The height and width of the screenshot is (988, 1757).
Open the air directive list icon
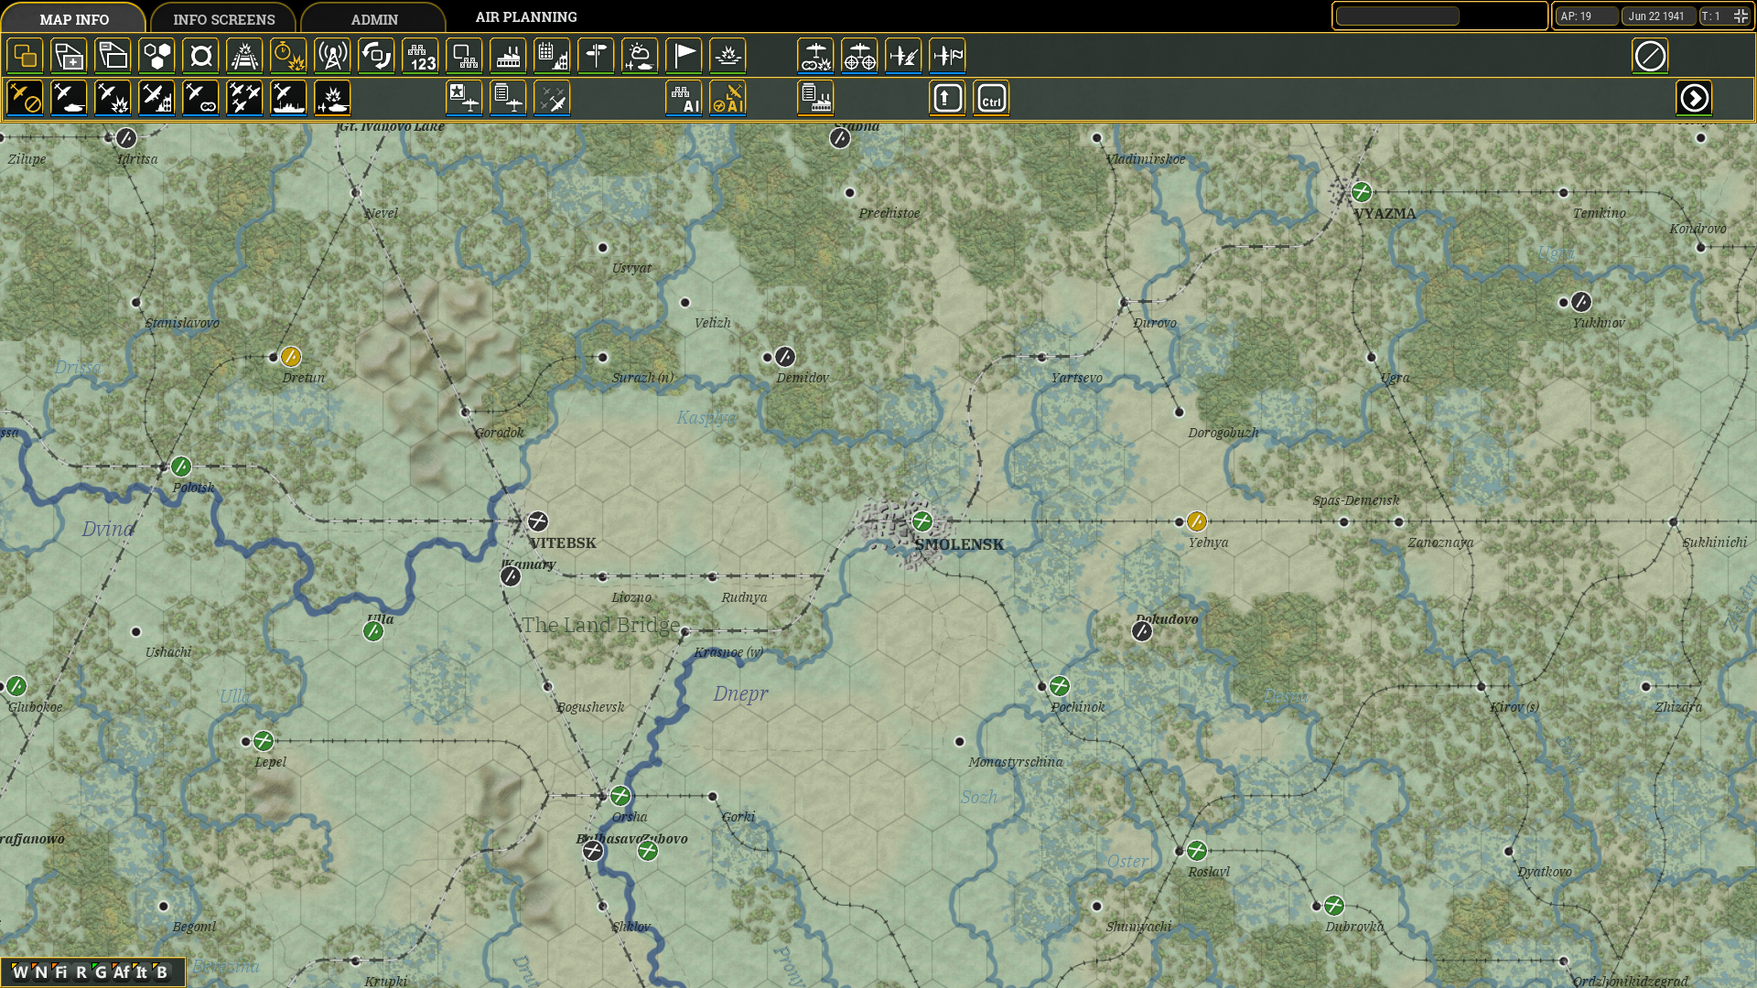coord(508,98)
